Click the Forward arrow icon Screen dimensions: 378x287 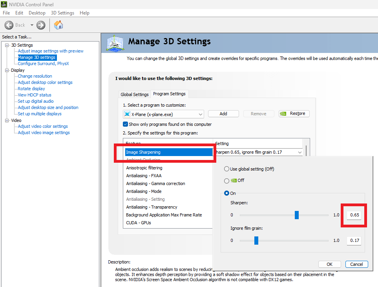click(x=41, y=25)
